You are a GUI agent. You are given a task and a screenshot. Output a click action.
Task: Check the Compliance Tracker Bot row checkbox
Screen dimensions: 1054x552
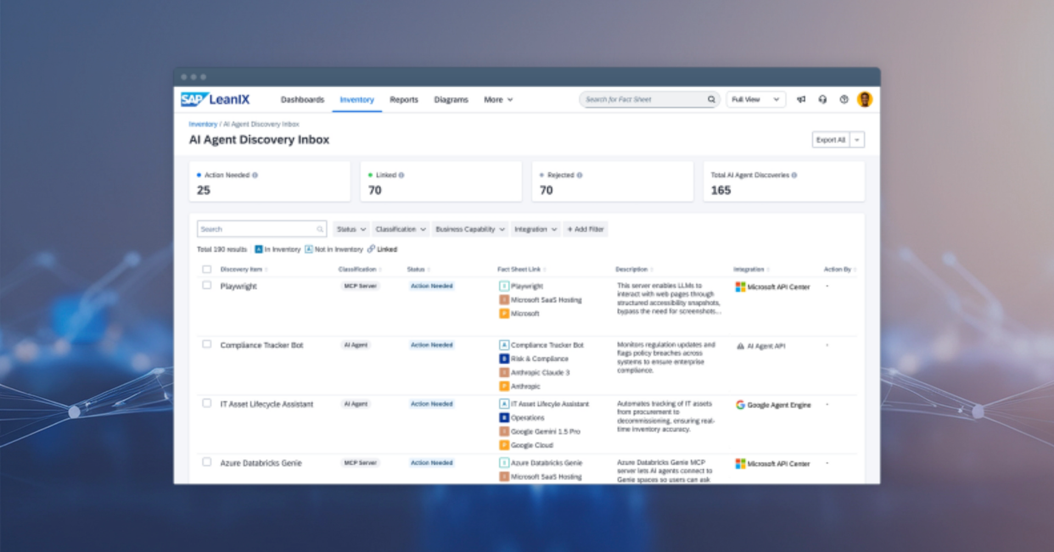(x=206, y=344)
